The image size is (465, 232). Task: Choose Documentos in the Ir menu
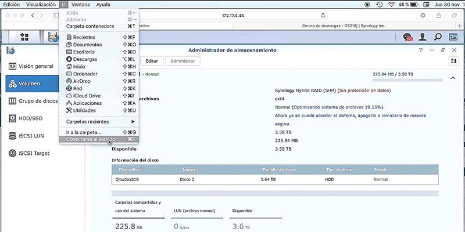pyautogui.click(x=99, y=45)
